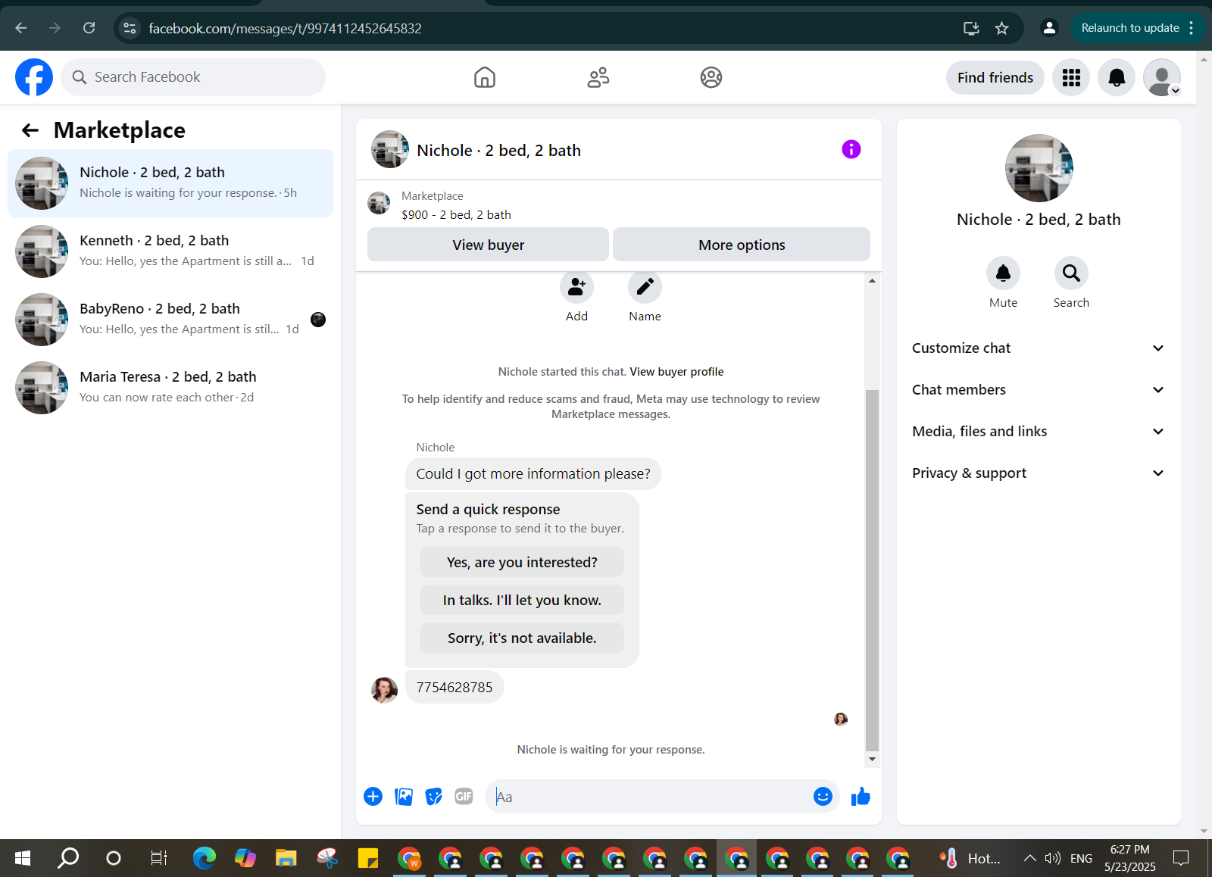Open the Notifications bell in header
Screen dimensions: 1212x877
tap(1117, 77)
